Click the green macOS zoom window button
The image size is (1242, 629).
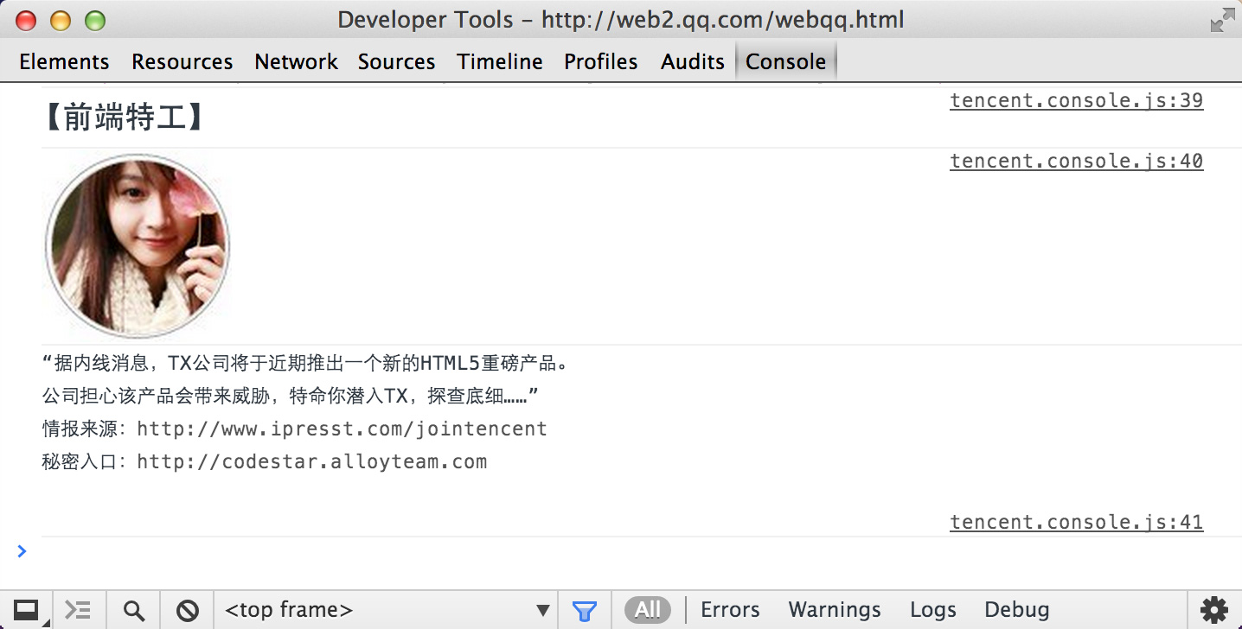[94, 20]
